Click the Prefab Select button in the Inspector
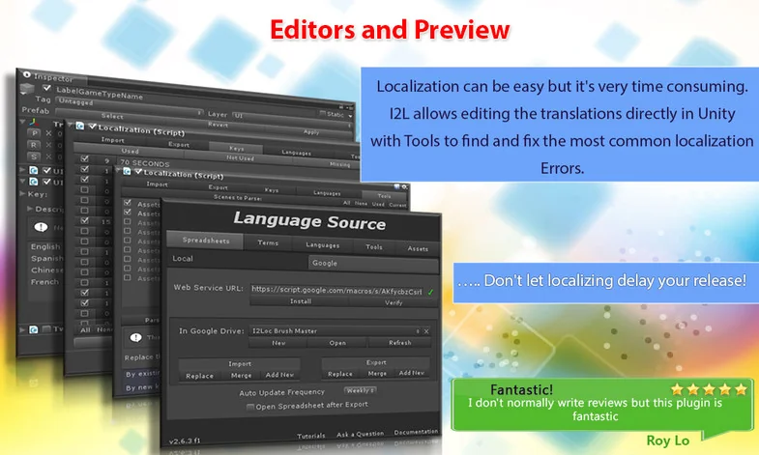 pyautogui.click(x=112, y=116)
